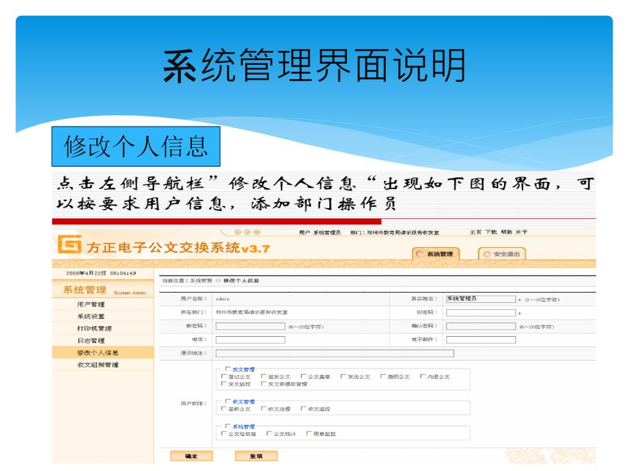Screen dimensions: 628x471
Task: Click 系统管理 in the breadcrumb path
Action: click(201, 281)
